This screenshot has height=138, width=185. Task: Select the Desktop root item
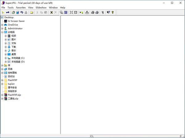[9, 17]
